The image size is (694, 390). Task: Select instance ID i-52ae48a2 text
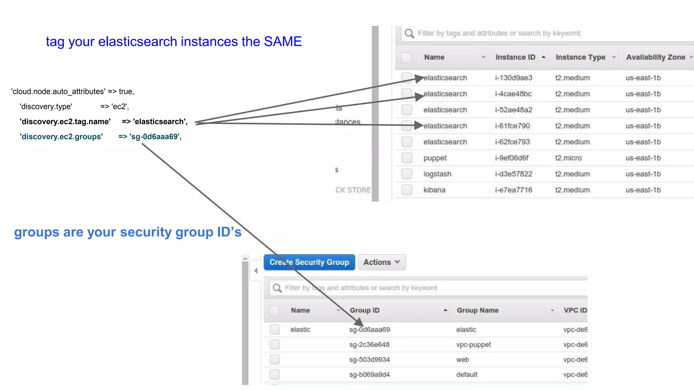[x=514, y=110]
